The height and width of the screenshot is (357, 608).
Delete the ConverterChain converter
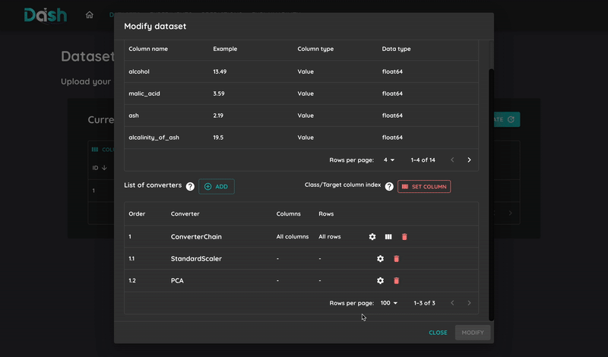pos(404,236)
